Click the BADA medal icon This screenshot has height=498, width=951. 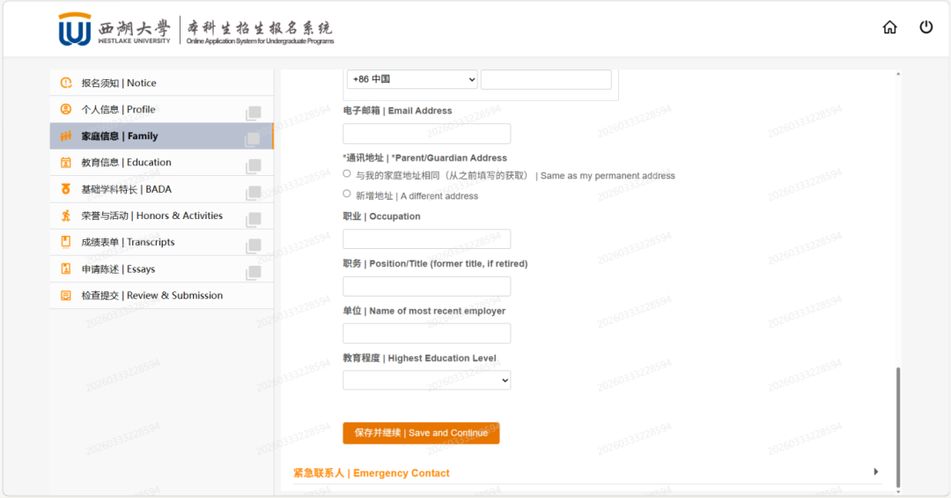[x=66, y=189]
